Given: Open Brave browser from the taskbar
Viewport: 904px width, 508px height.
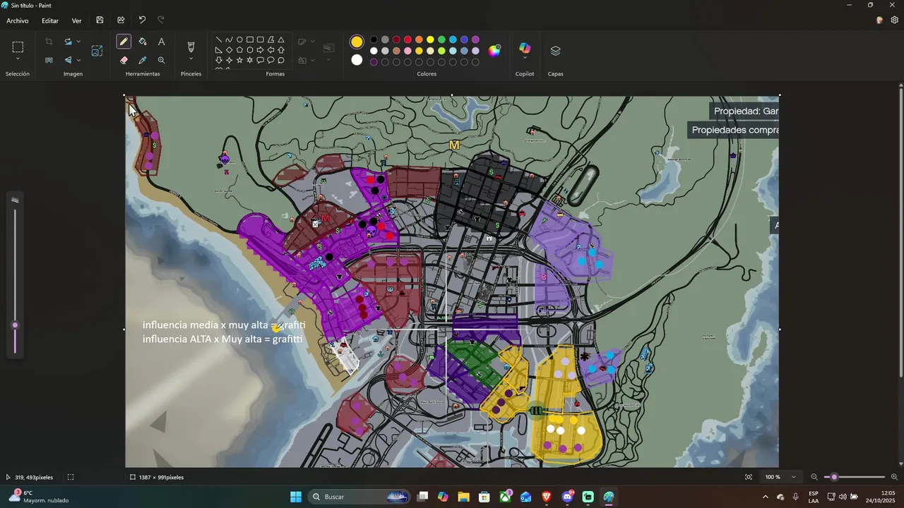Looking at the screenshot, I should point(547,497).
